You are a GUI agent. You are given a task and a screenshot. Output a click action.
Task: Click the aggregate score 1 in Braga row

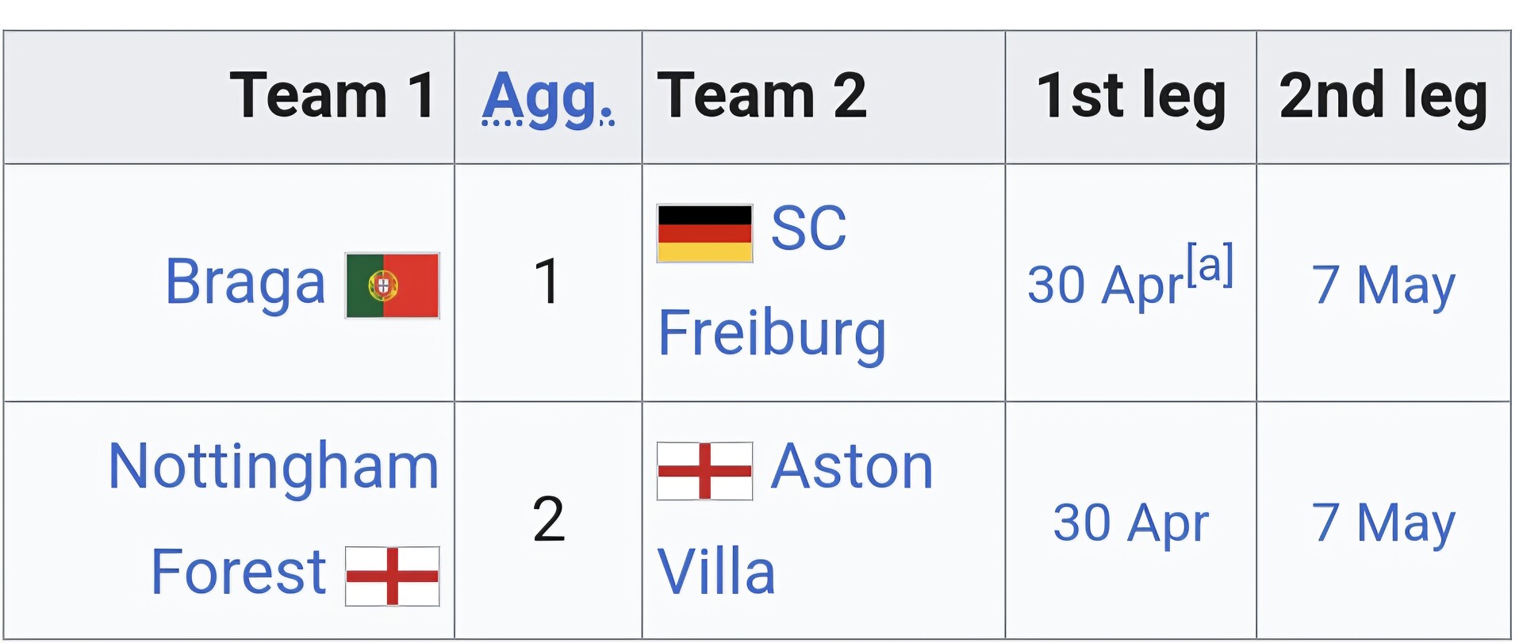click(x=548, y=282)
